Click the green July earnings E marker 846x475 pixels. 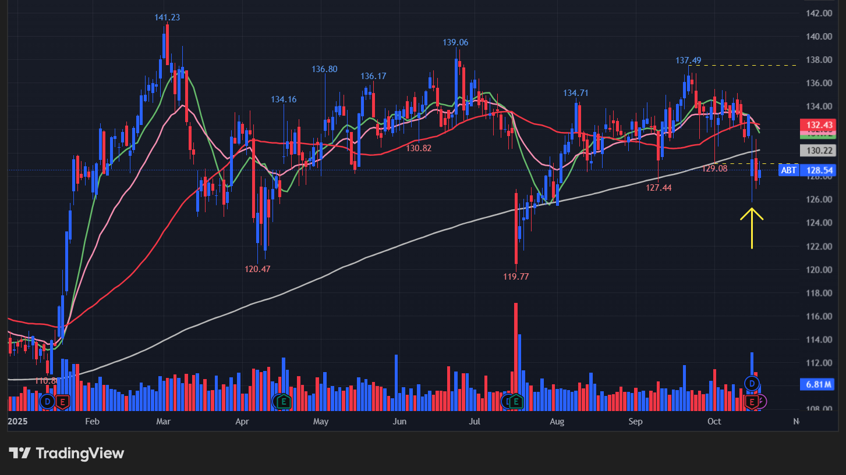516,401
